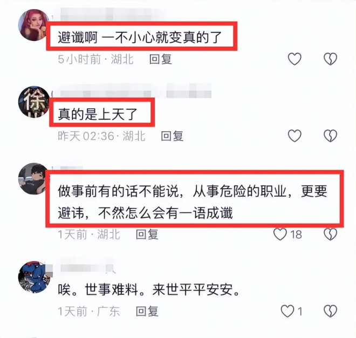Open the avatar of the person in black shirt
The width and height of the screenshot is (356, 338).
click(33, 178)
